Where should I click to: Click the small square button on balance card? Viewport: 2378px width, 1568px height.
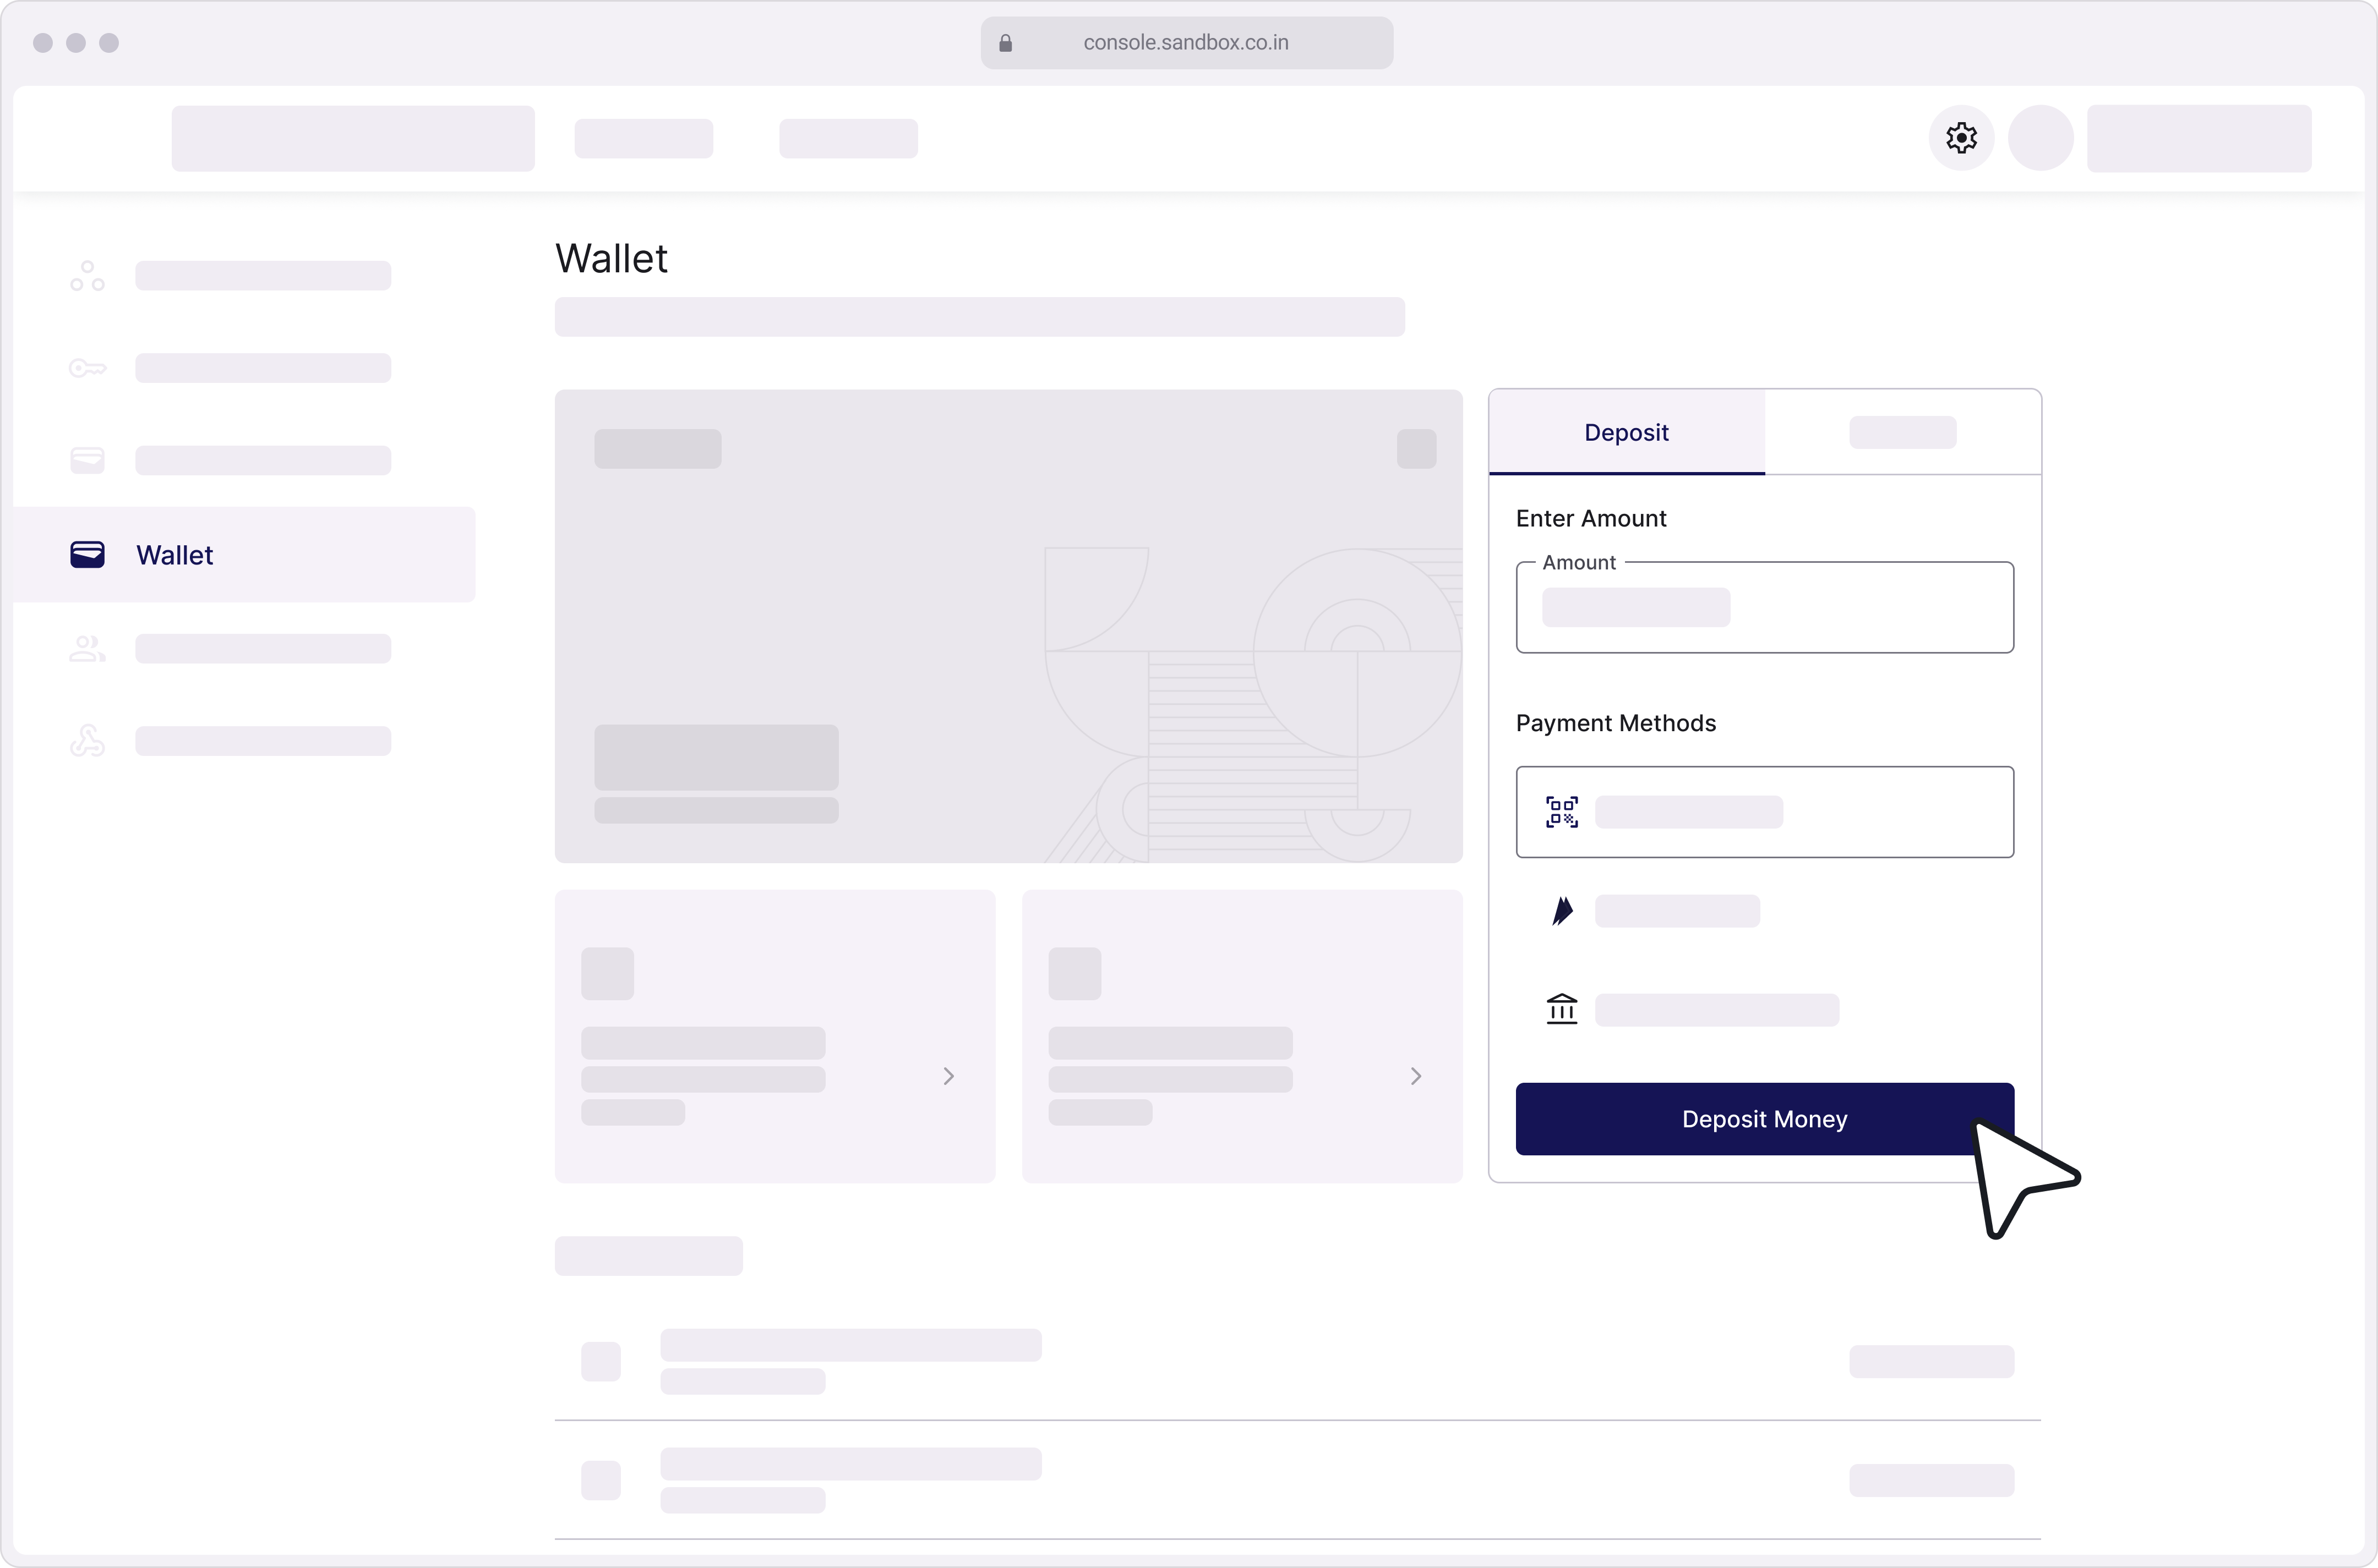tap(1416, 449)
